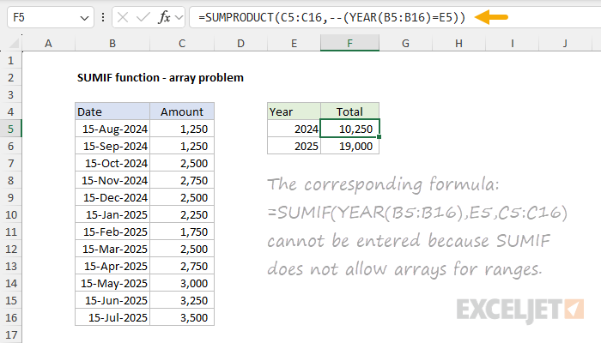This screenshot has width=601, height=343.
Task: Click the title 'SUMIF function - array problem'
Action: click(x=161, y=78)
